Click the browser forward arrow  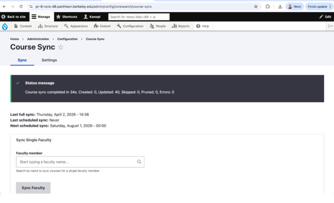pyautogui.click(x=12, y=7)
